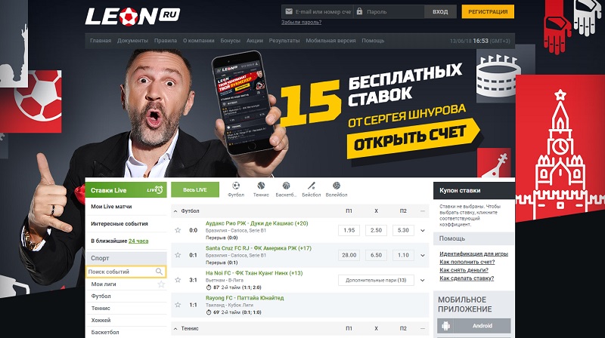Toggle the star next to Мои лиги

click(161, 284)
